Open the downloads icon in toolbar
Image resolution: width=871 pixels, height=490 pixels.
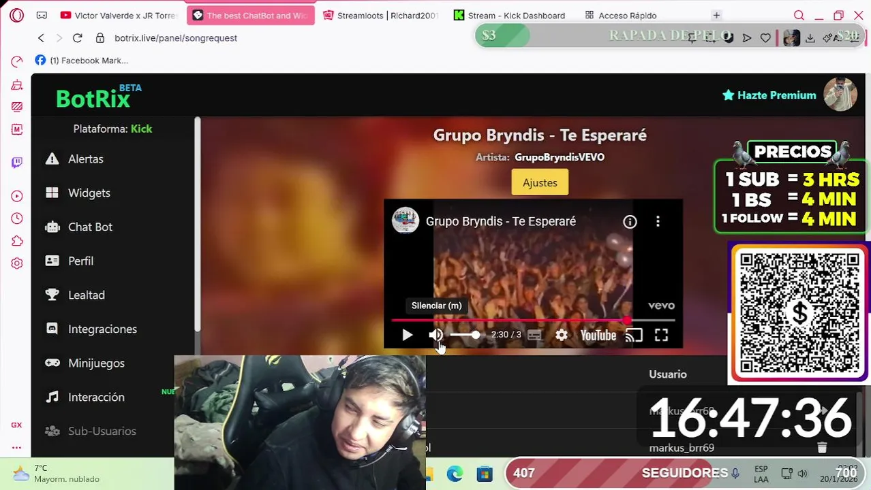[810, 38]
